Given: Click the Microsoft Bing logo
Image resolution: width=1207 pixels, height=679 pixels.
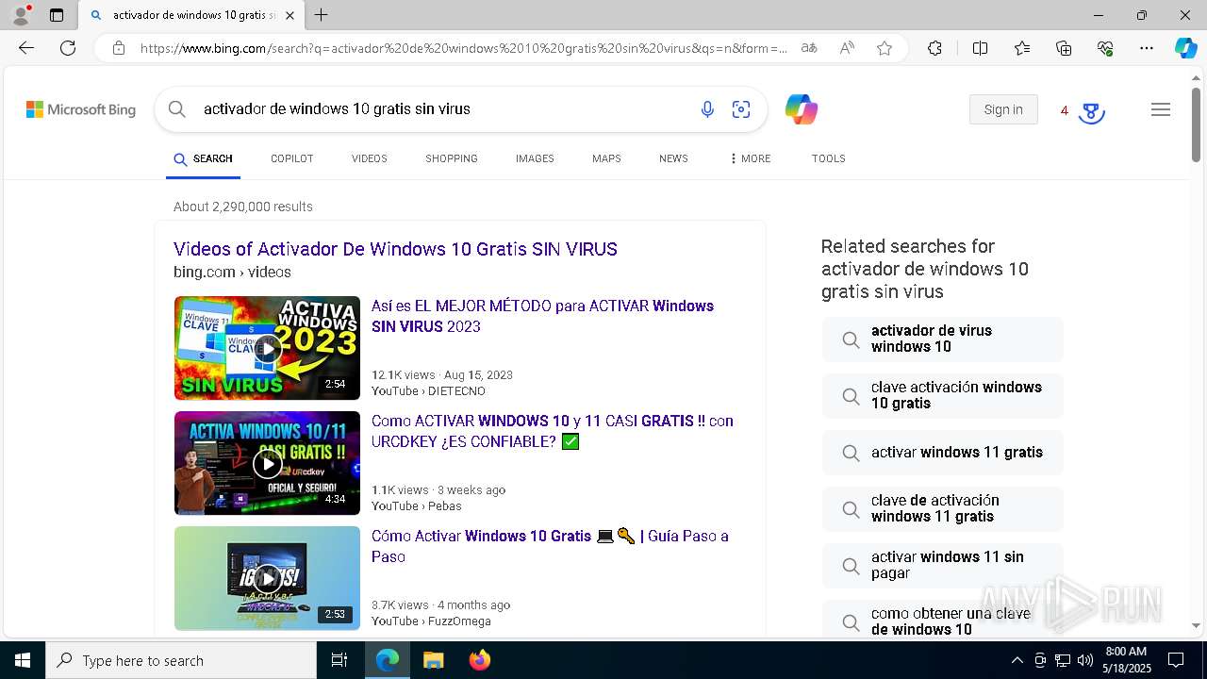Looking at the screenshot, I should 81,109.
